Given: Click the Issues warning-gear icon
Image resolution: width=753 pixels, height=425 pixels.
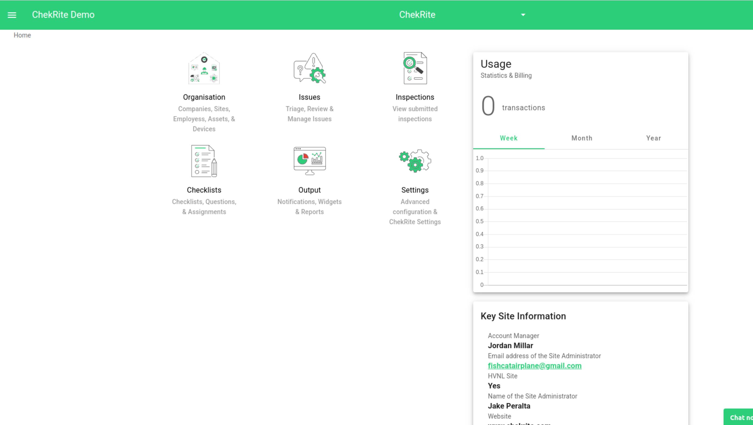Looking at the screenshot, I should [x=310, y=68].
